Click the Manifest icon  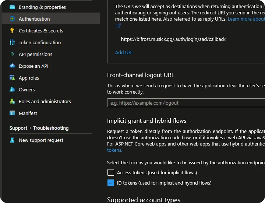pos(13,113)
